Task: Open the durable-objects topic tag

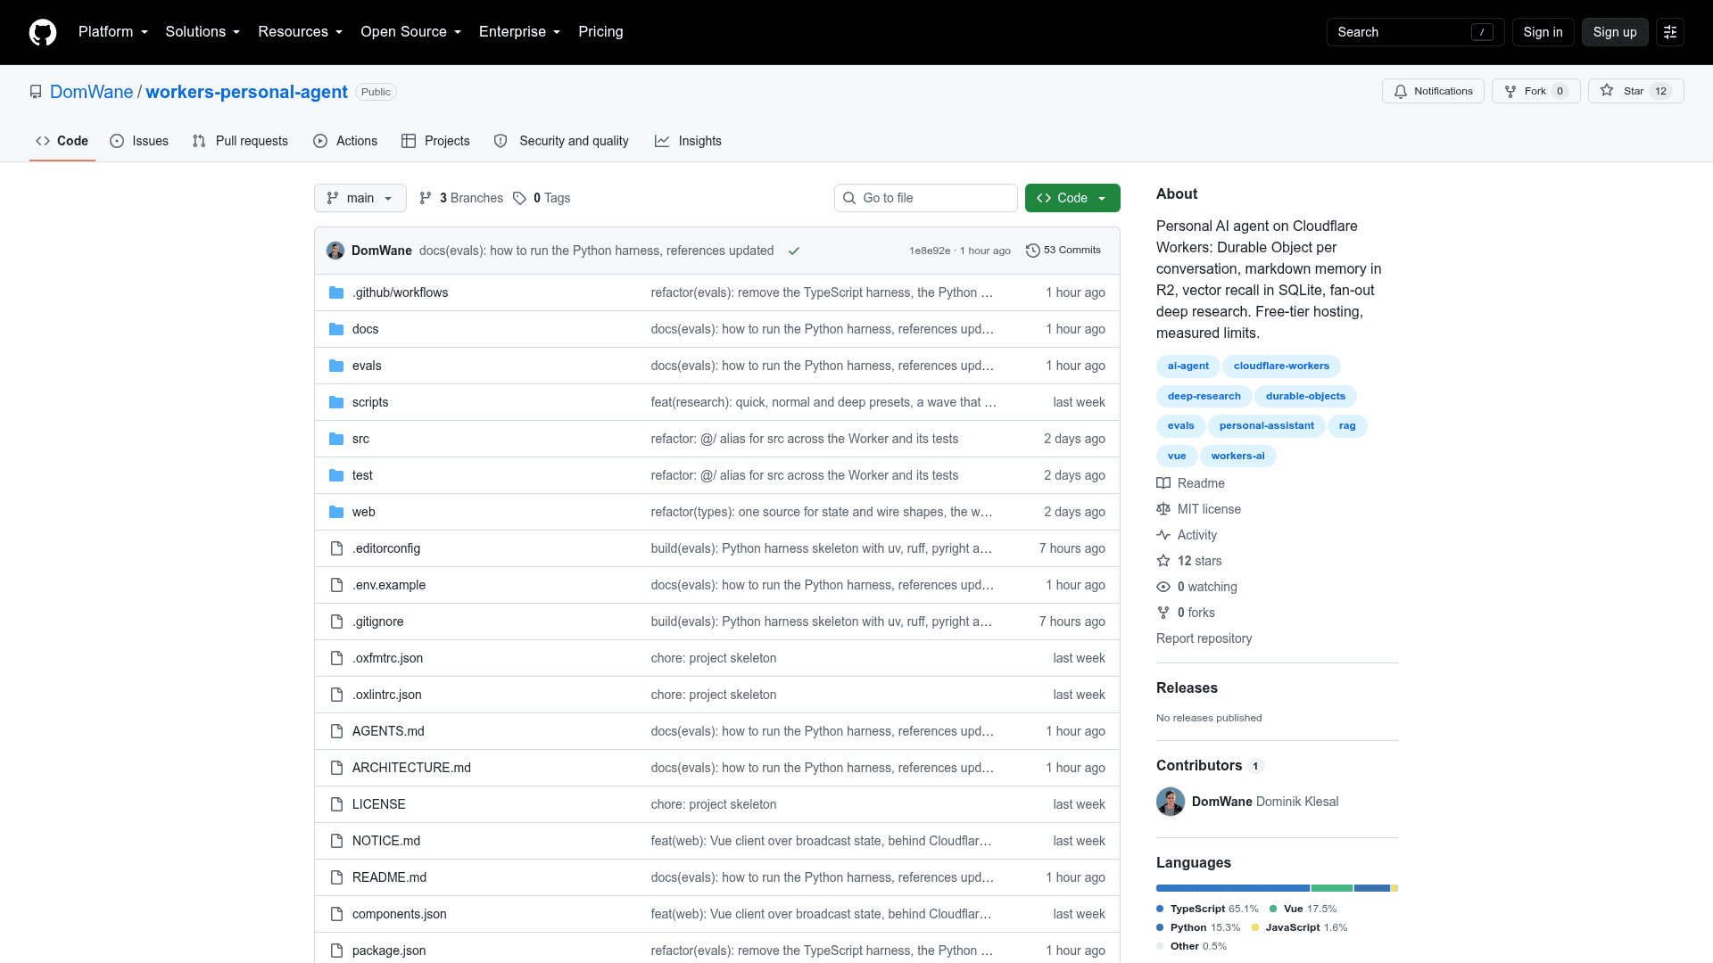Action: click(x=1305, y=396)
